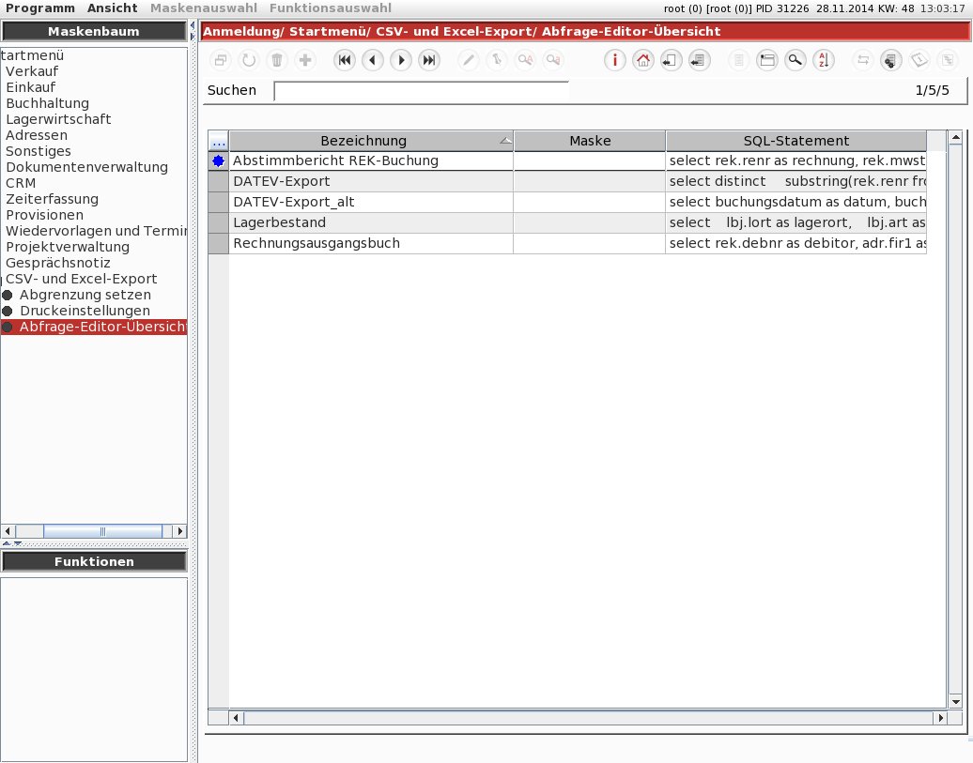This screenshot has height=763, width=973.
Task: Select Druckeinstellungen in the tree
Action: (x=85, y=310)
